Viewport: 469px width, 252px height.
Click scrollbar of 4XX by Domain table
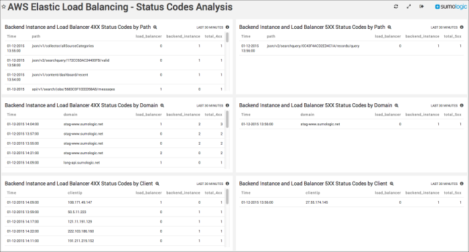pyautogui.click(x=227, y=119)
